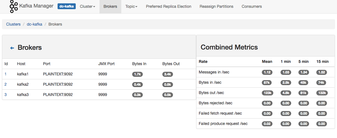Open broker Id 3 link
337x138 pixels.
[x=6, y=95]
